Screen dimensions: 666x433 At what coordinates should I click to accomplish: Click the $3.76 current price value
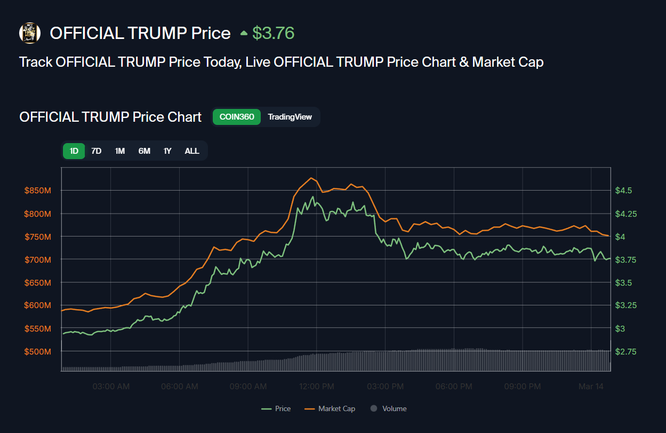[274, 33]
